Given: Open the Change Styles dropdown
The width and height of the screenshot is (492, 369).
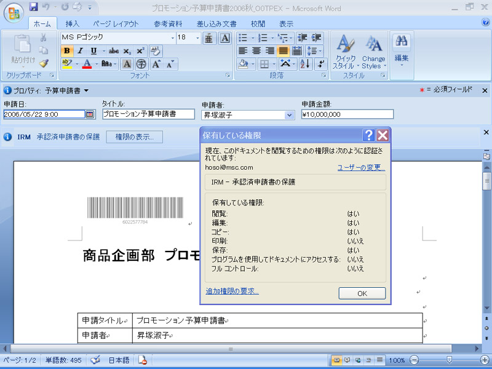Looking at the screenshot, I should (373, 52).
